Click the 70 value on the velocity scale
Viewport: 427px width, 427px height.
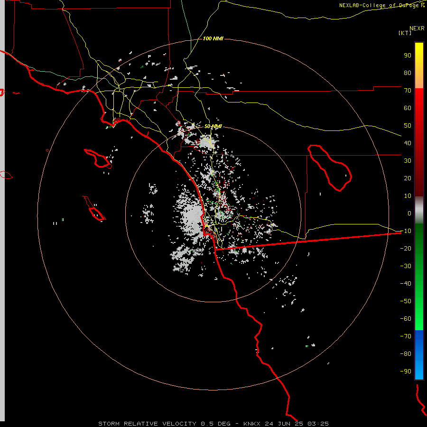tap(408, 91)
